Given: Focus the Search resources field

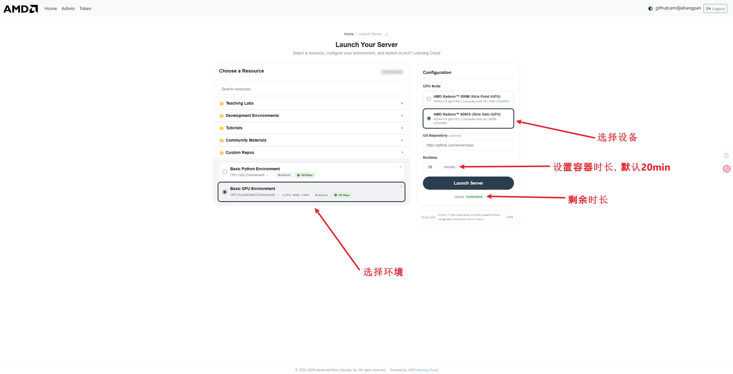Looking at the screenshot, I should [x=312, y=89].
